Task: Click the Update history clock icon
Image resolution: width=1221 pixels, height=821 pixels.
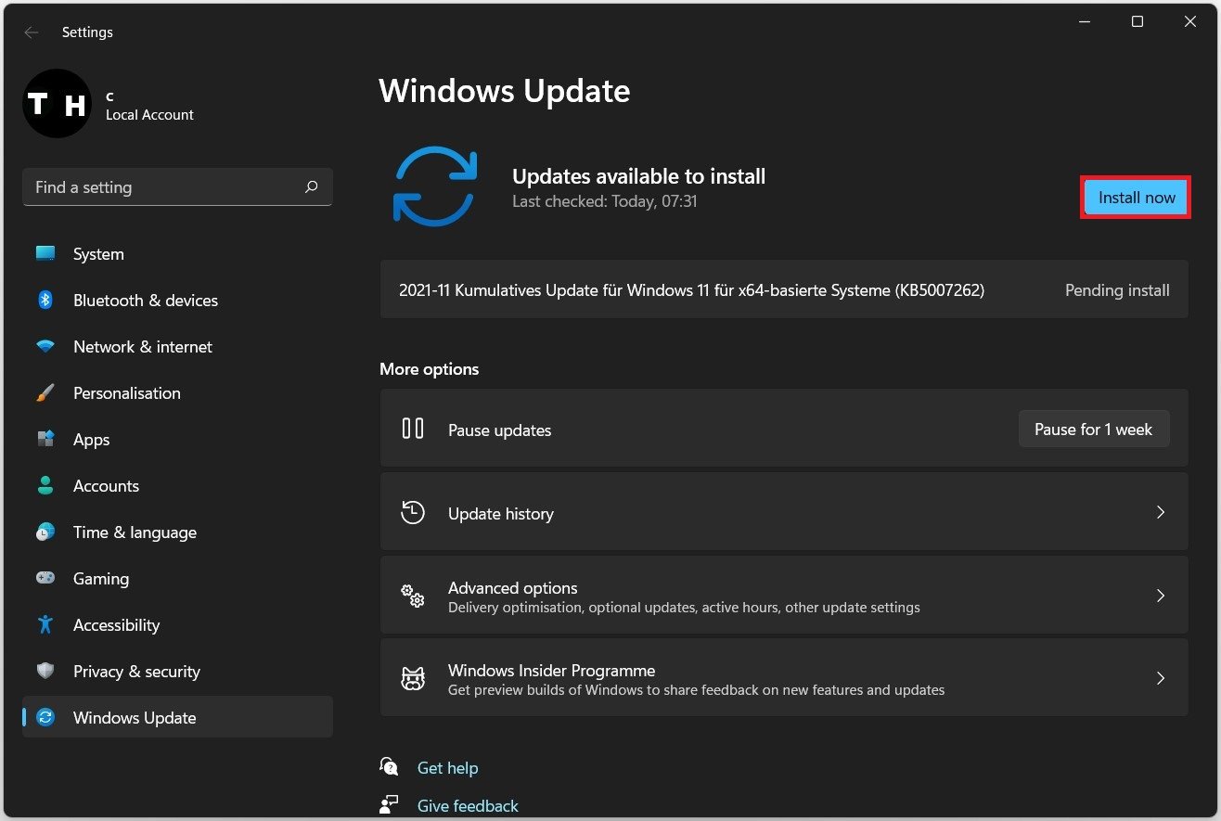Action: coord(413,512)
